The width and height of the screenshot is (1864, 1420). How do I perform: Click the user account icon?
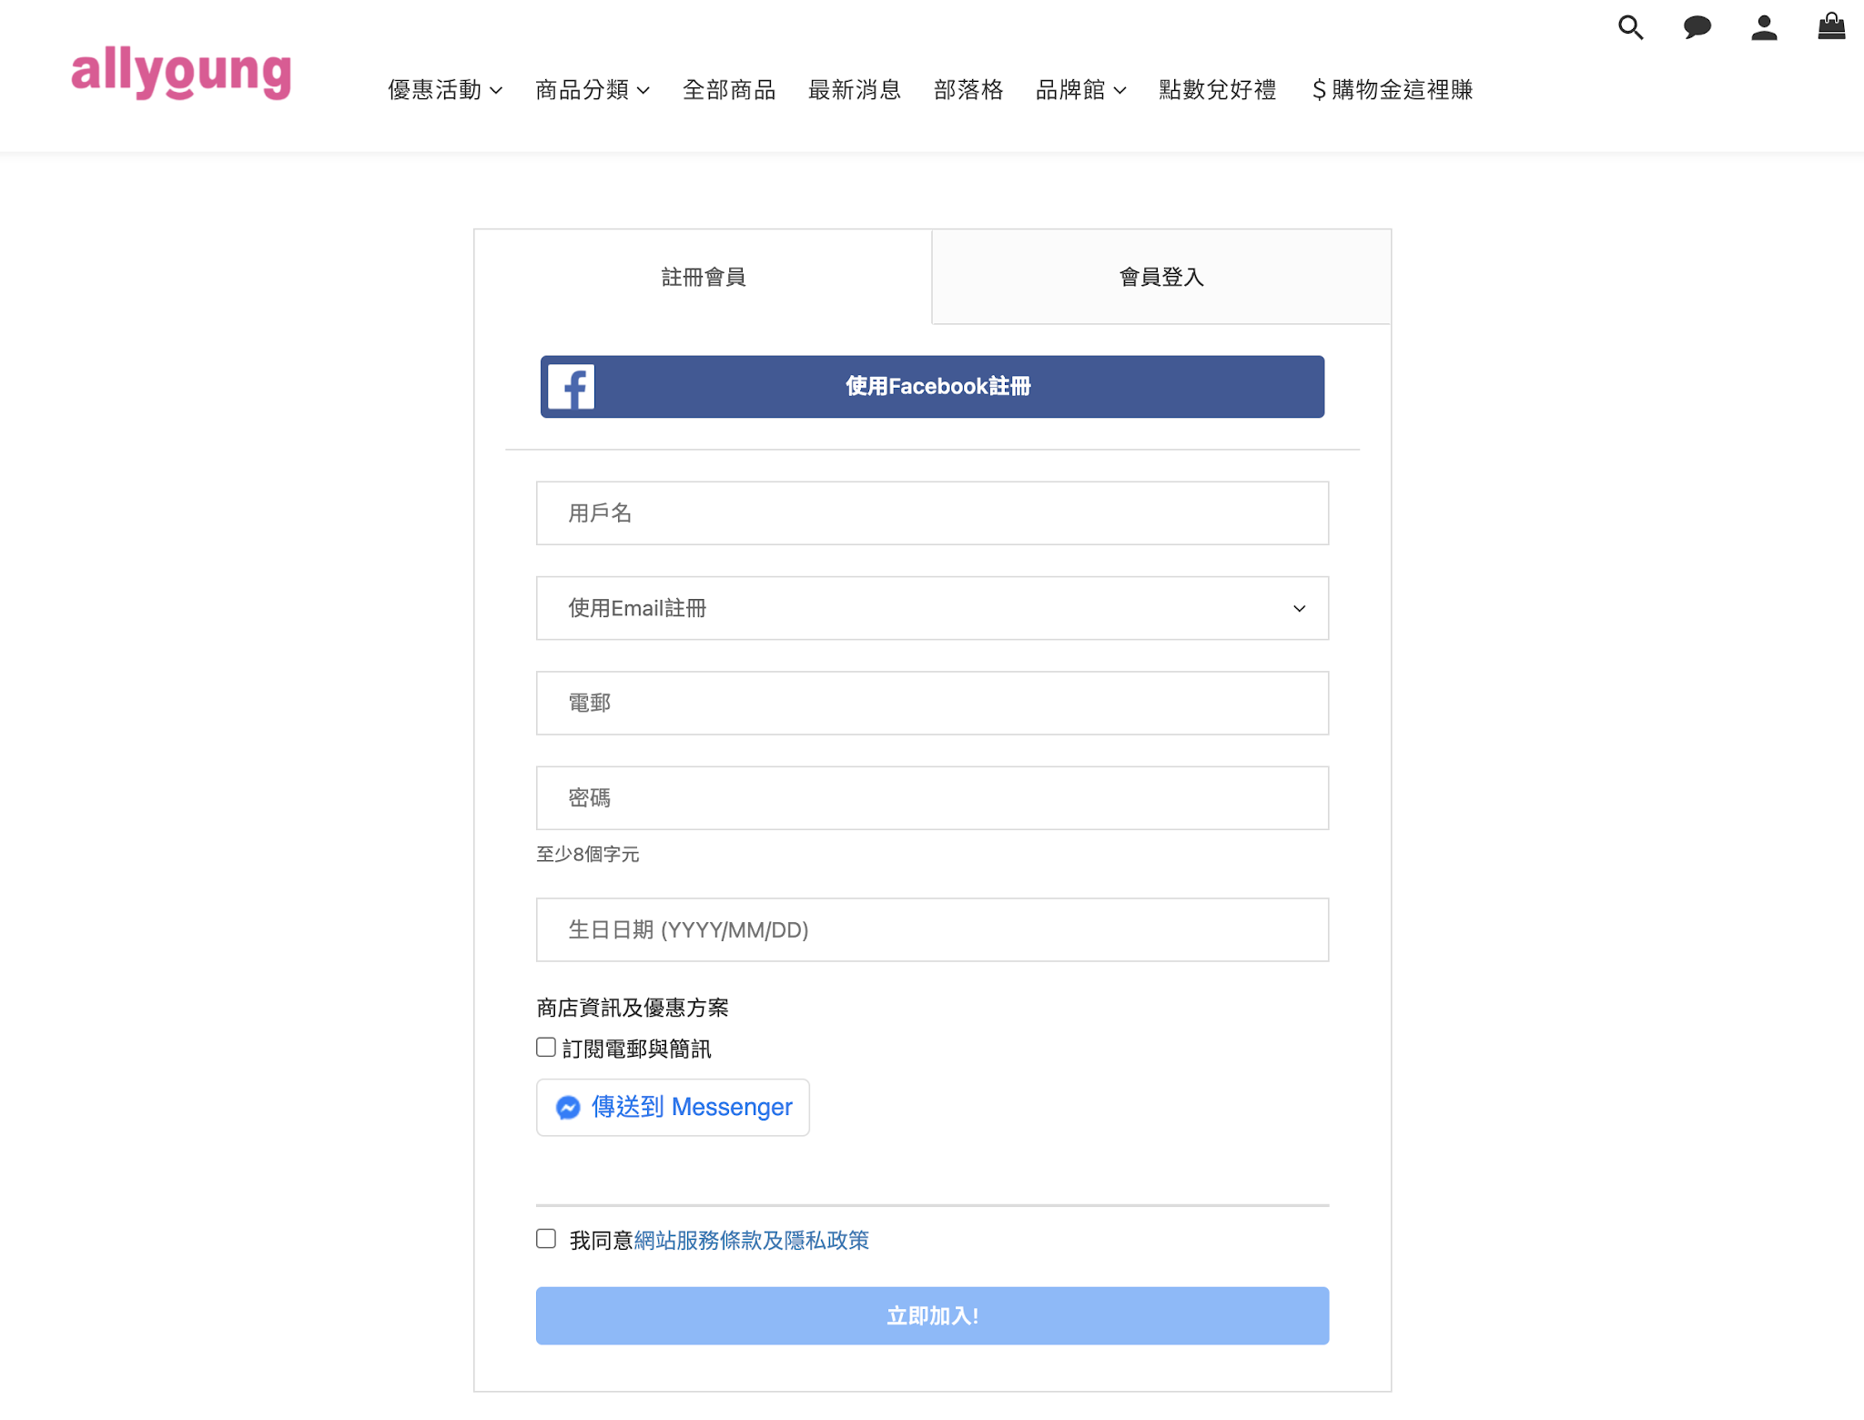pyautogui.click(x=1764, y=27)
